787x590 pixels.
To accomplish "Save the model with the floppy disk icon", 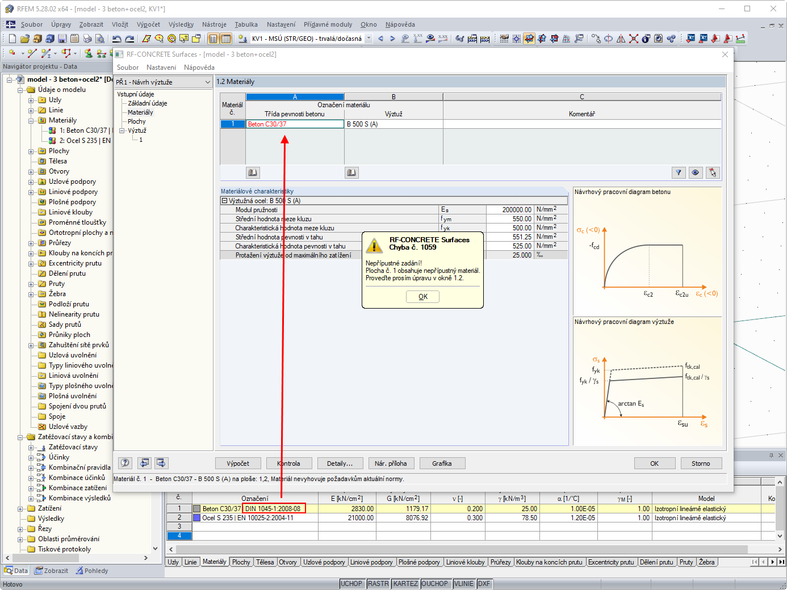I will [62, 39].
